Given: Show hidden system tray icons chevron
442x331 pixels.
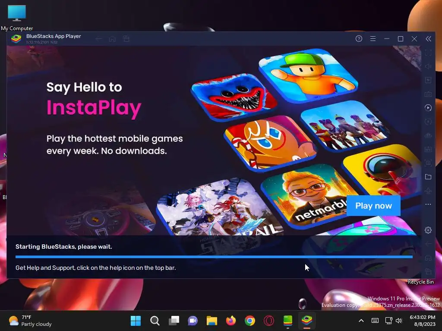Looking at the screenshot, I should pos(361,321).
